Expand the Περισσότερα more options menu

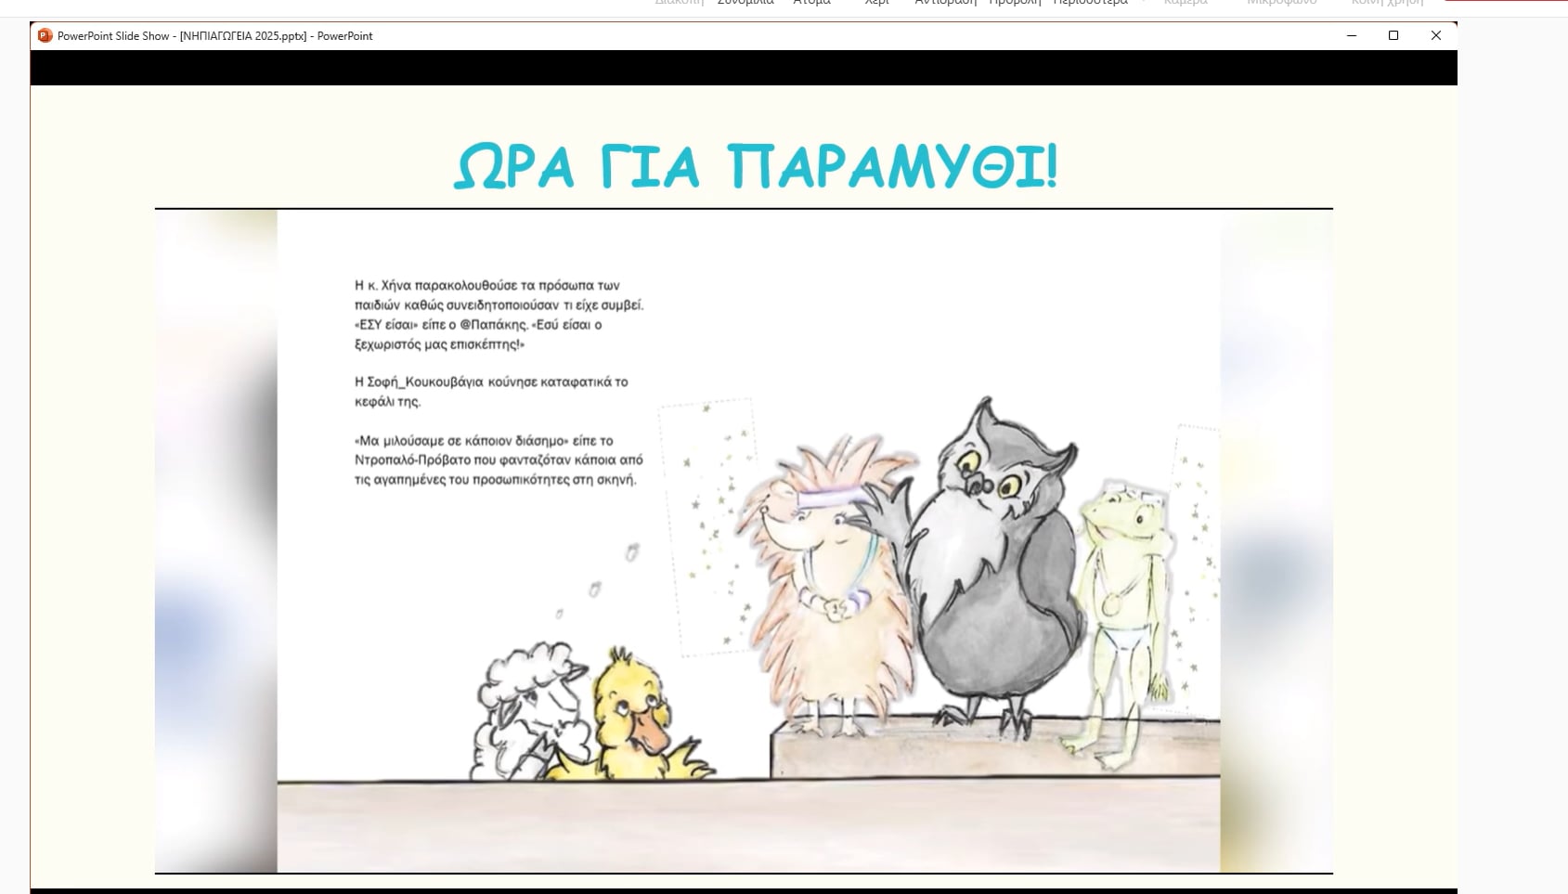coord(1091,3)
